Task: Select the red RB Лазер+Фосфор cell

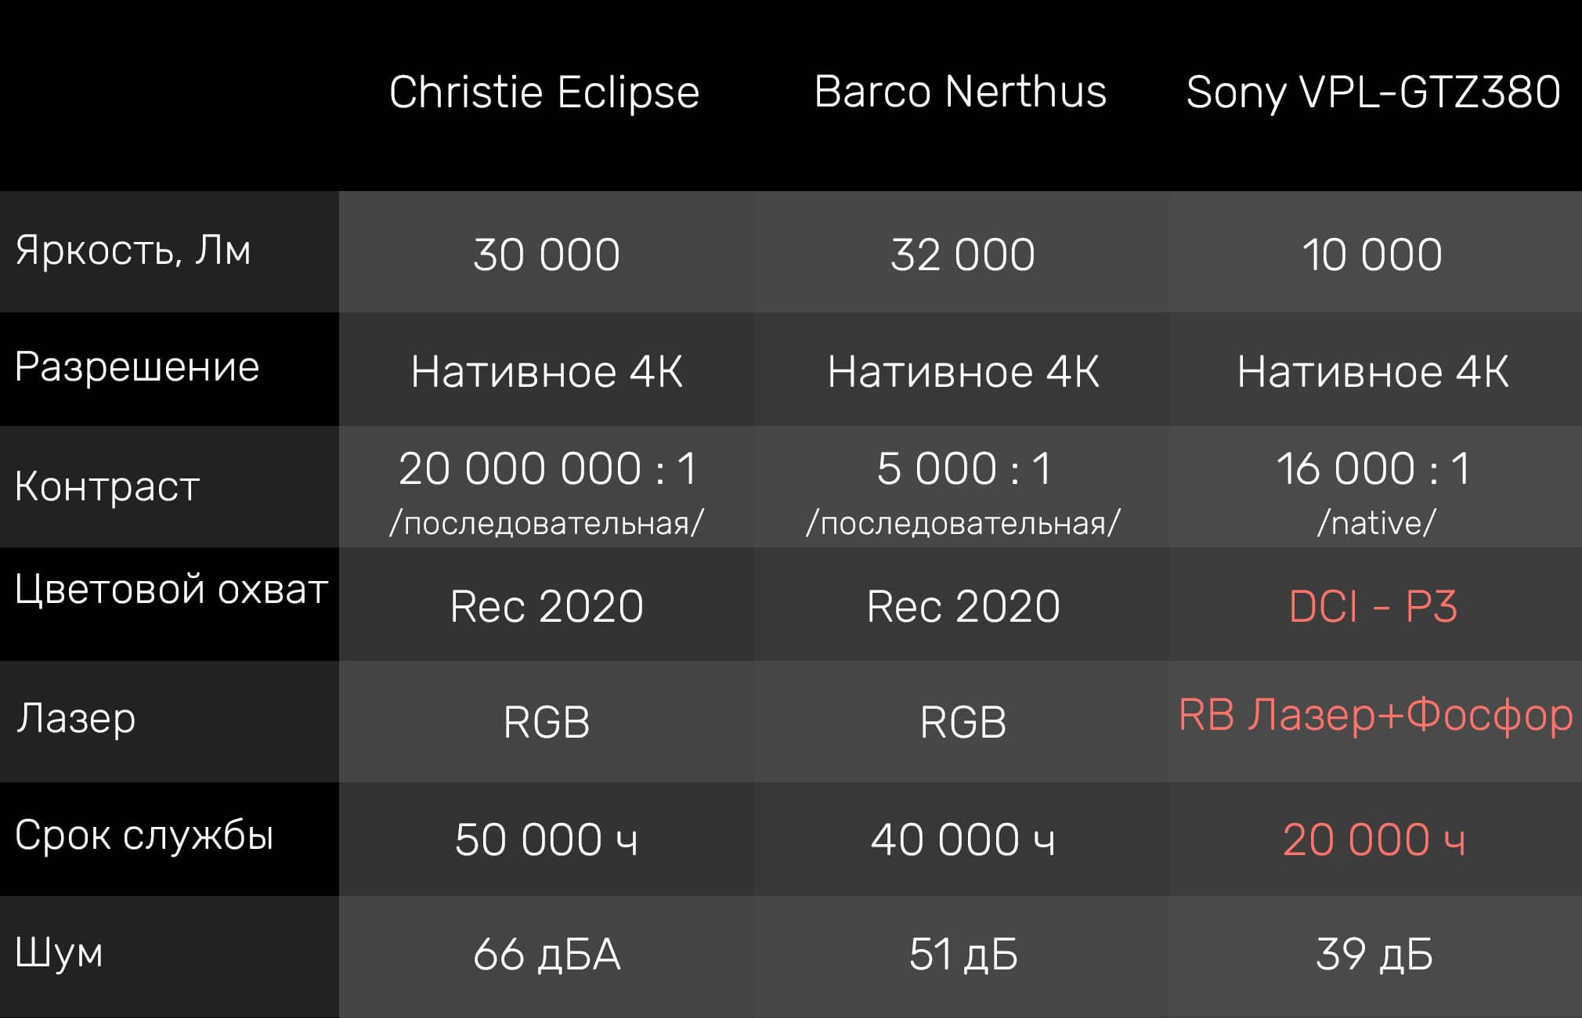Action: (1375, 715)
